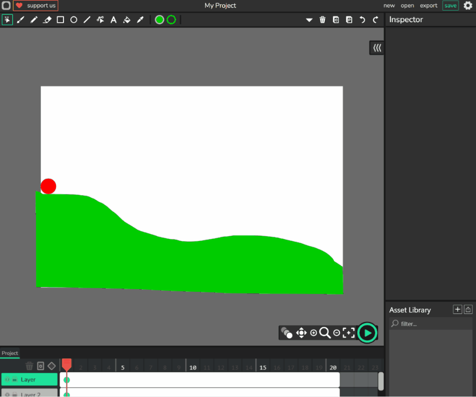Collapse the Inspector panel with the chevrons

point(377,48)
